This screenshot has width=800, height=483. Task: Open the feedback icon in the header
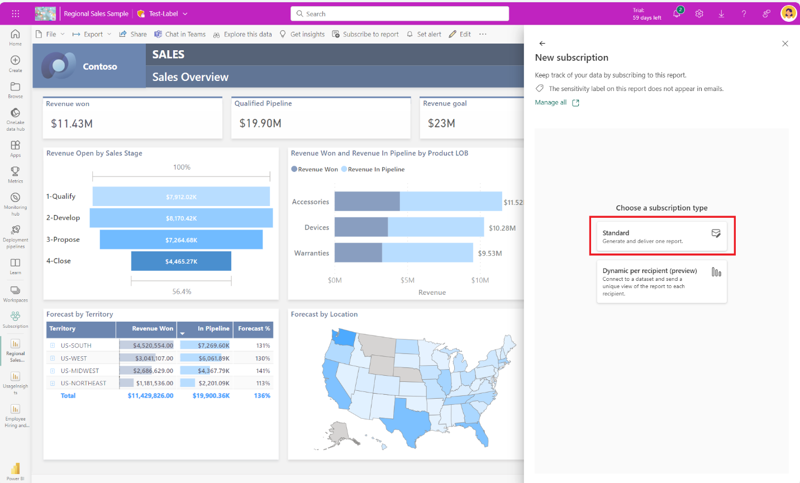coord(766,13)
